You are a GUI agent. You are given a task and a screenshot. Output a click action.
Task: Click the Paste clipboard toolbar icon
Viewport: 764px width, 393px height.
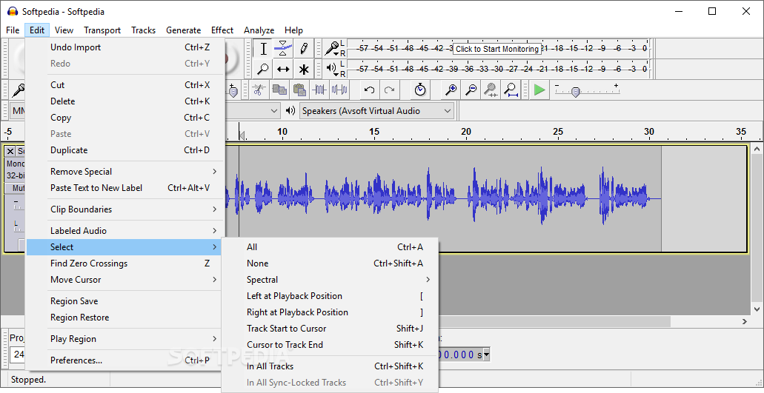click(299, 90)
